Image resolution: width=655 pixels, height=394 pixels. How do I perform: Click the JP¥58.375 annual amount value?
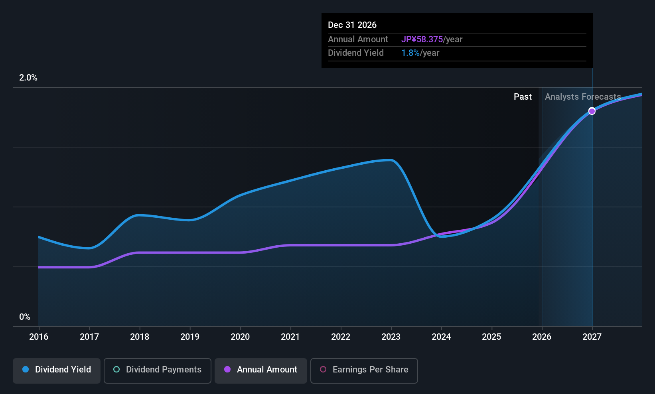(422, 39)
